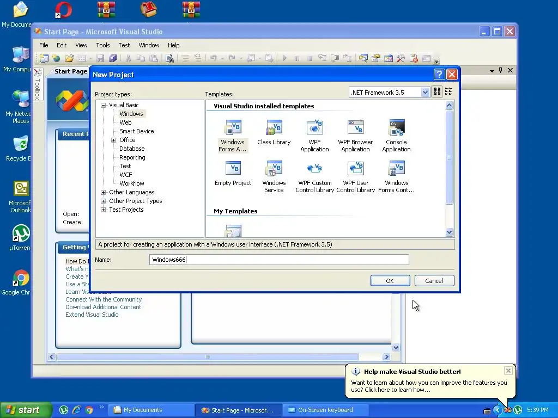Image resolution: width=558 pixels, height=418 pixels.
Task: Click the Cut toolbar icon
Action: pos(129,58)
